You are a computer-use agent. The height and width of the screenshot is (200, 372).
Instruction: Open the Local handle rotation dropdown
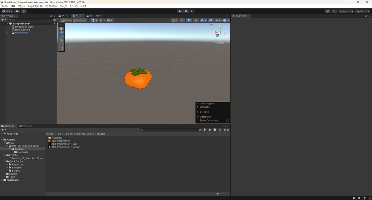(x=80, y=20)
